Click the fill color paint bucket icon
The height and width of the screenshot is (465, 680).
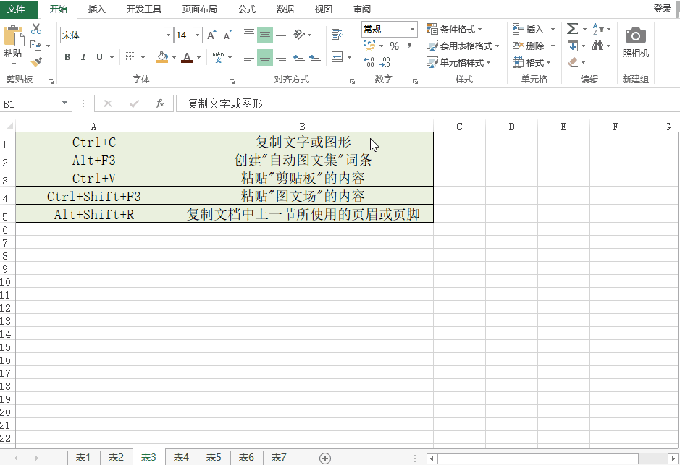click(162, 56)
